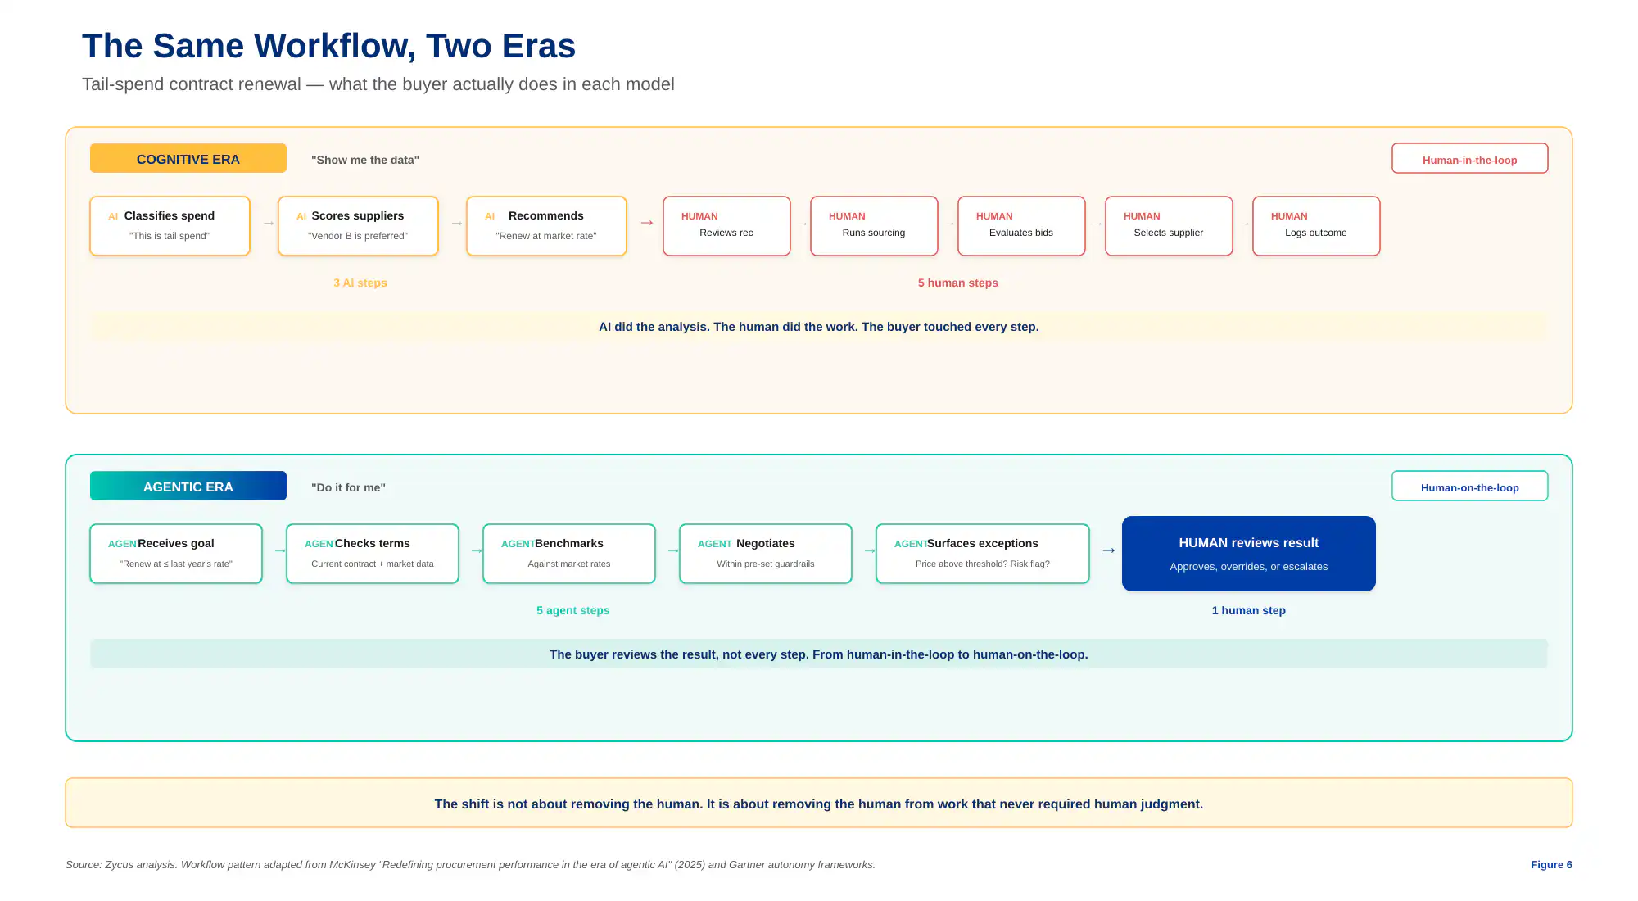Screen dimensions: 1638x901
Task: Click the AI Scores suppliers step box
Action: (x=358, y=226)
